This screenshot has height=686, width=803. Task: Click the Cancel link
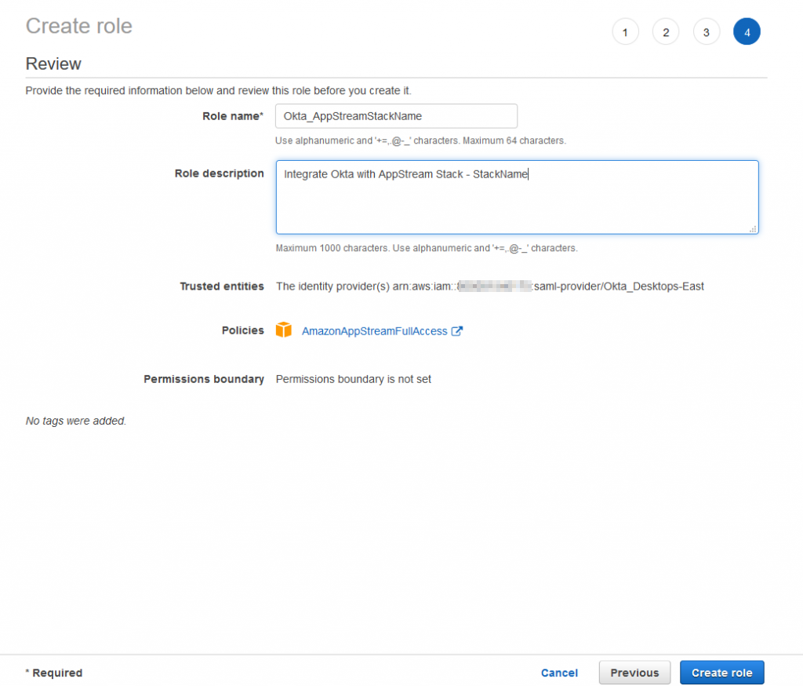coord(559,673)
